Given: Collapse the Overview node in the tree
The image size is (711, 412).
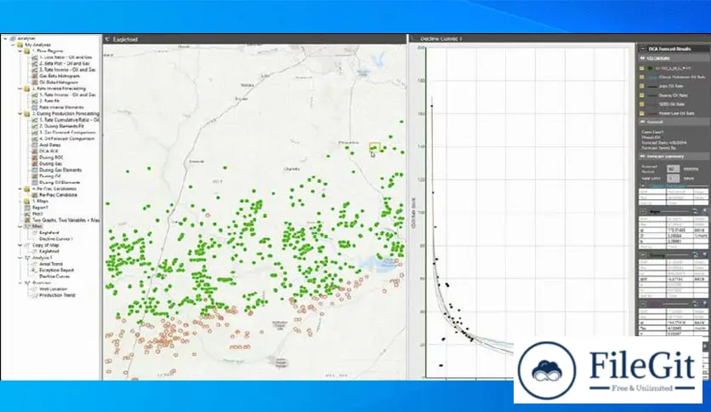Looking at the screenshot, I should [x=20, y=283].
